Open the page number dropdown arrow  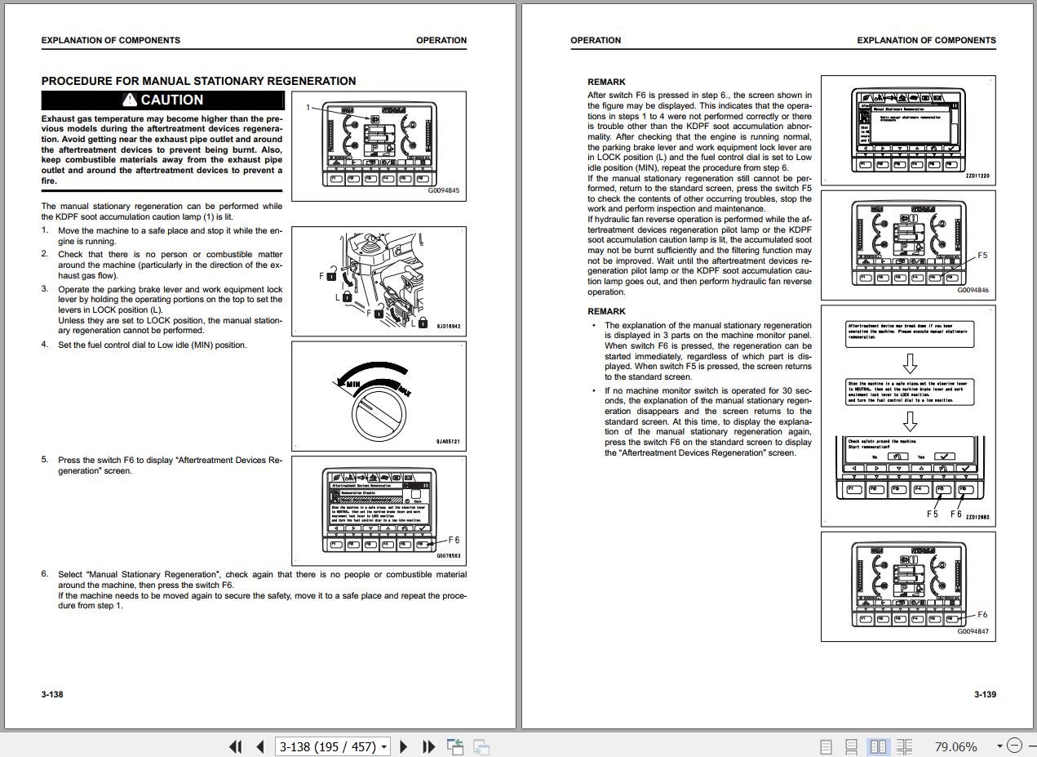point(383,746)
